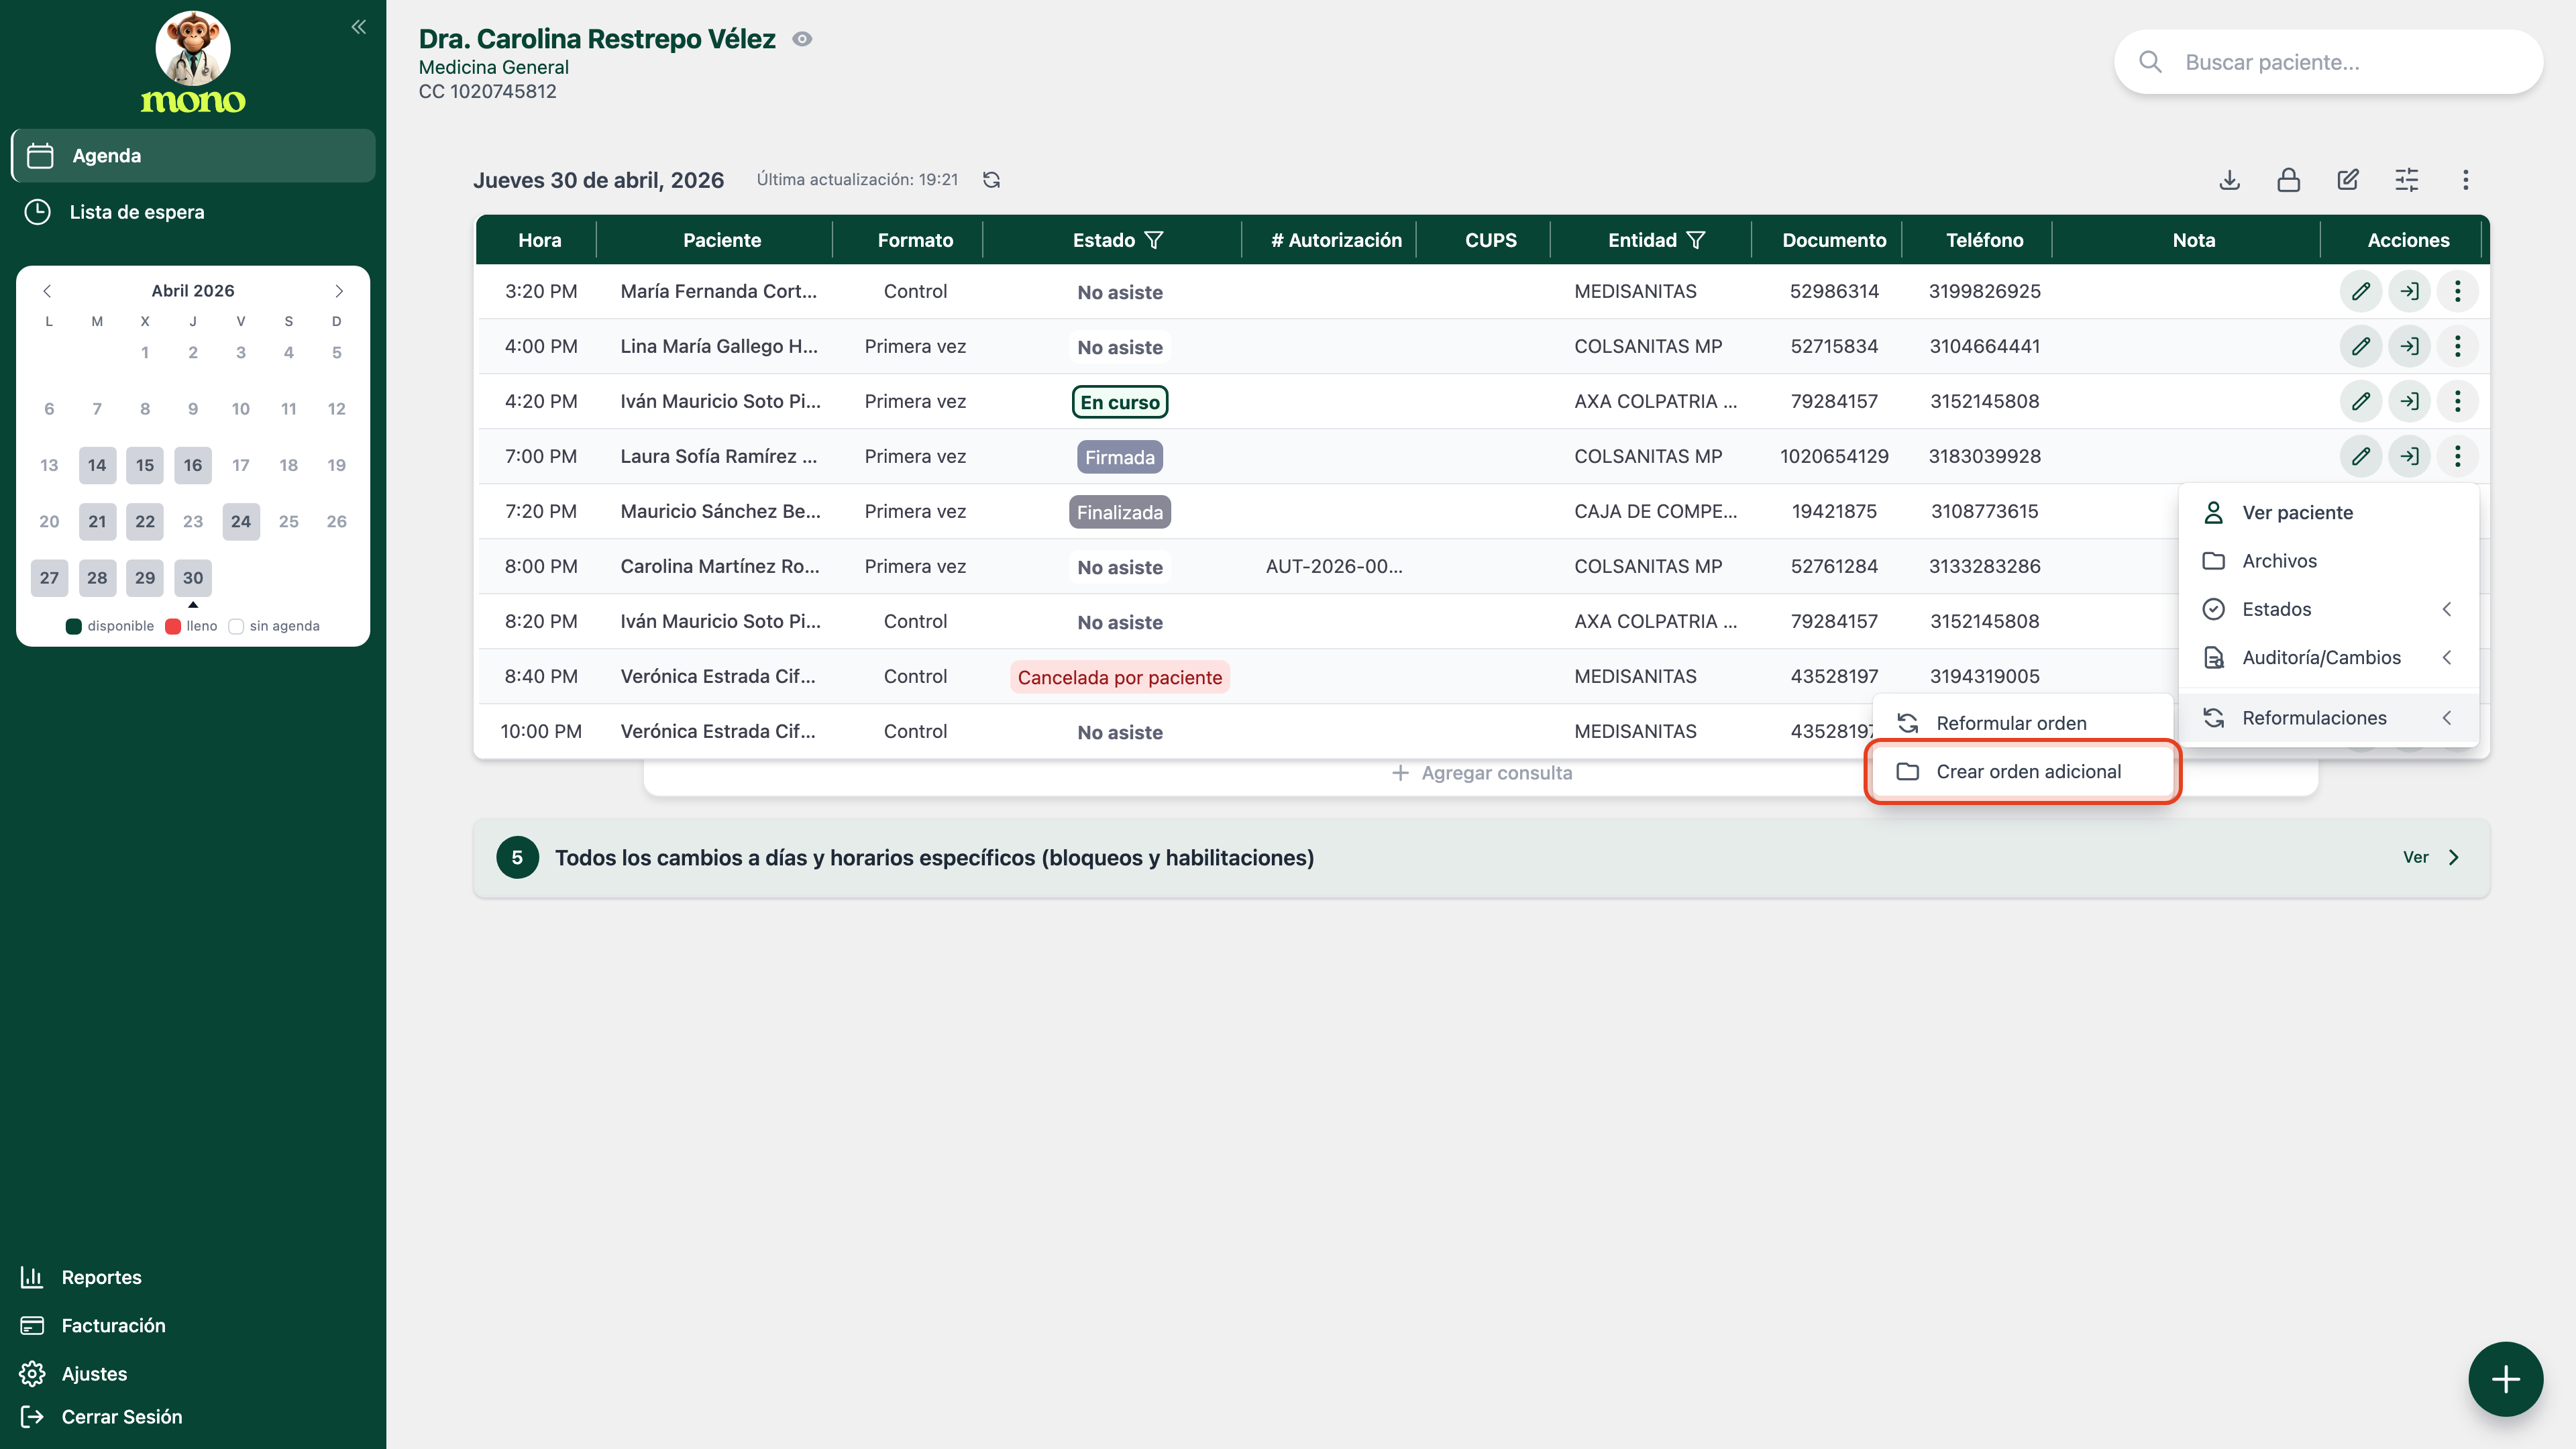Open three-dot menu for Laura Sofía Ramírez row
The image size is (2576, 1449).
[2458, 456]
